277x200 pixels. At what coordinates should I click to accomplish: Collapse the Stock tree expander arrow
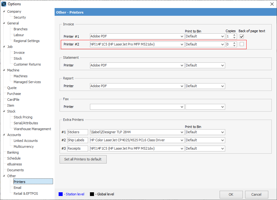pyautogui.click(x=4, y=112)
